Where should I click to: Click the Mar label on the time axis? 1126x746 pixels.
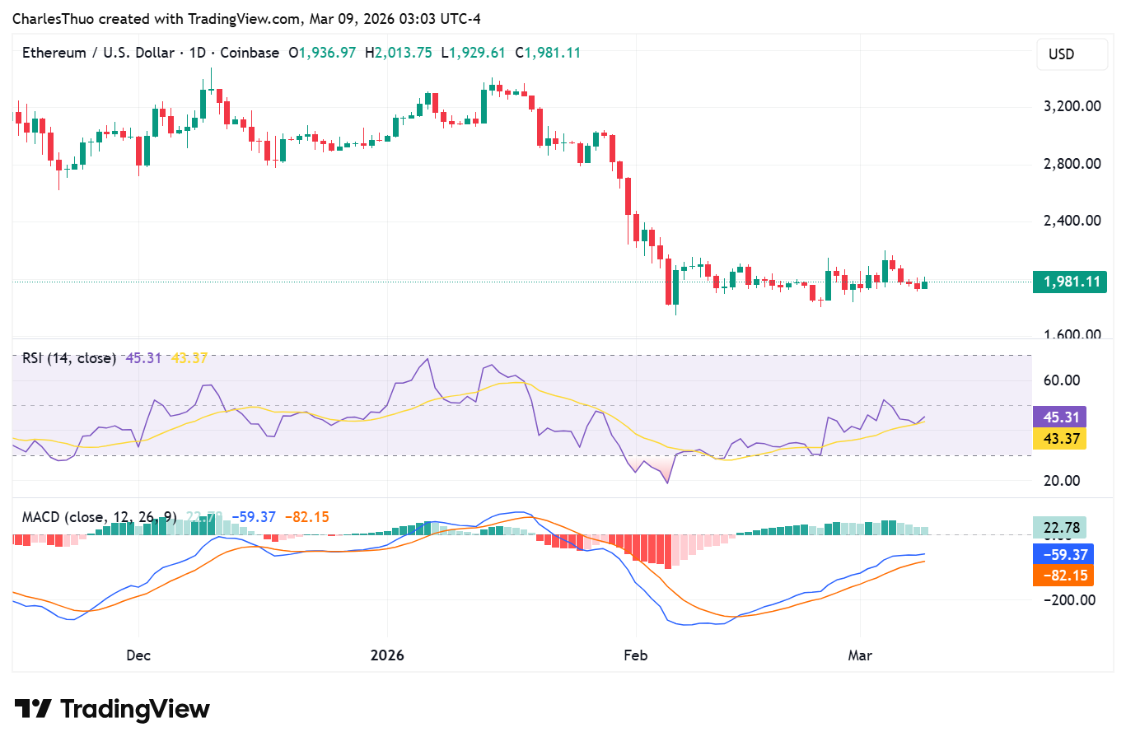pos(860,655)
